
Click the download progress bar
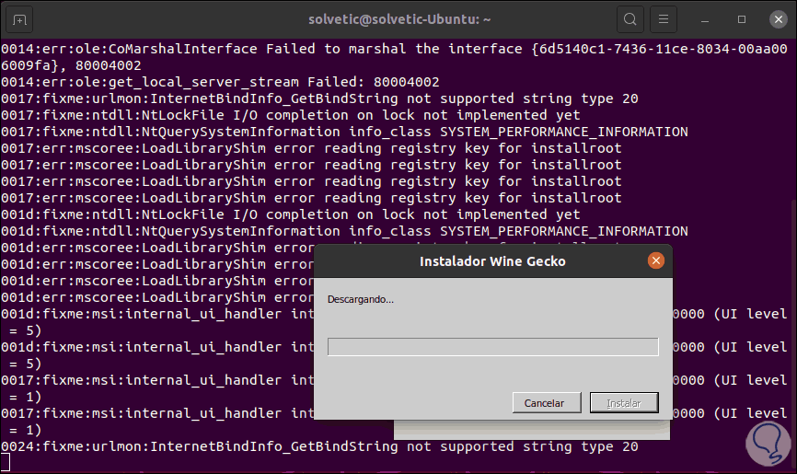(492, 346)
